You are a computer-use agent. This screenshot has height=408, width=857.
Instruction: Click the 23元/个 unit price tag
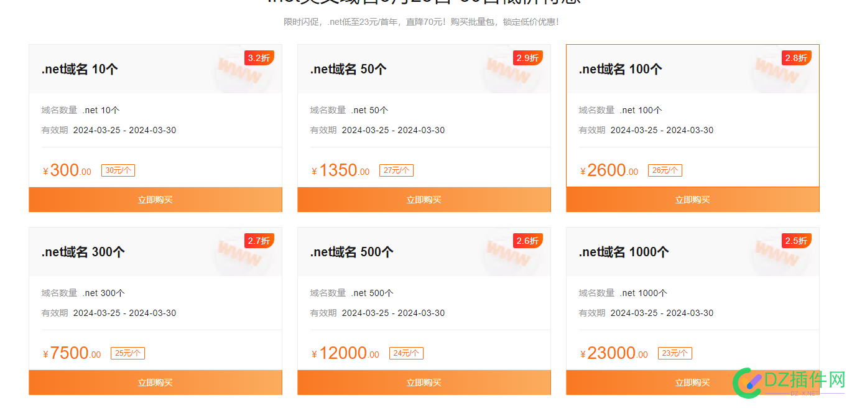(x=675, y=353)
